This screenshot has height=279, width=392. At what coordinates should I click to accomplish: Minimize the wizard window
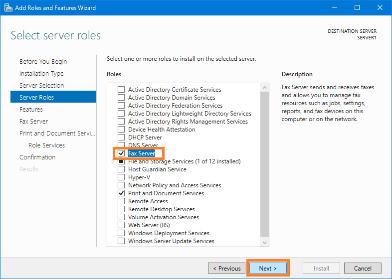335,7
